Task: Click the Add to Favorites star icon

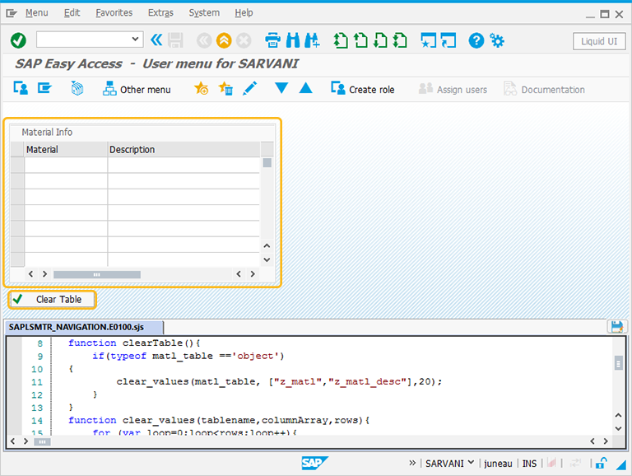Action: point(201,88)
